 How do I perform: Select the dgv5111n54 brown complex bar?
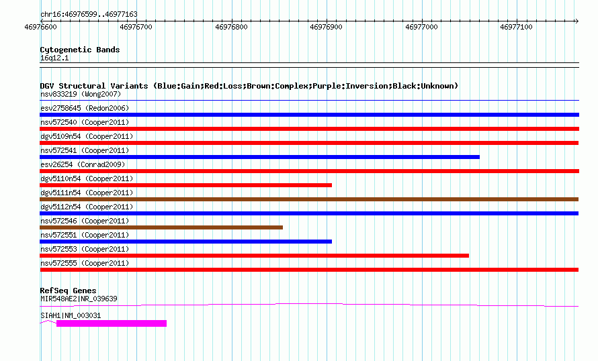coord(309,199)
